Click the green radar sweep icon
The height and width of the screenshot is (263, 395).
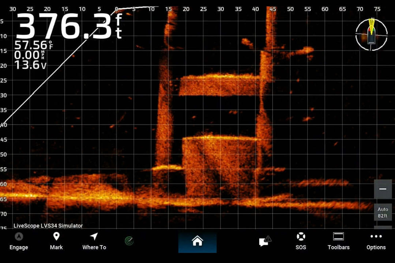[x=129, y=241]
